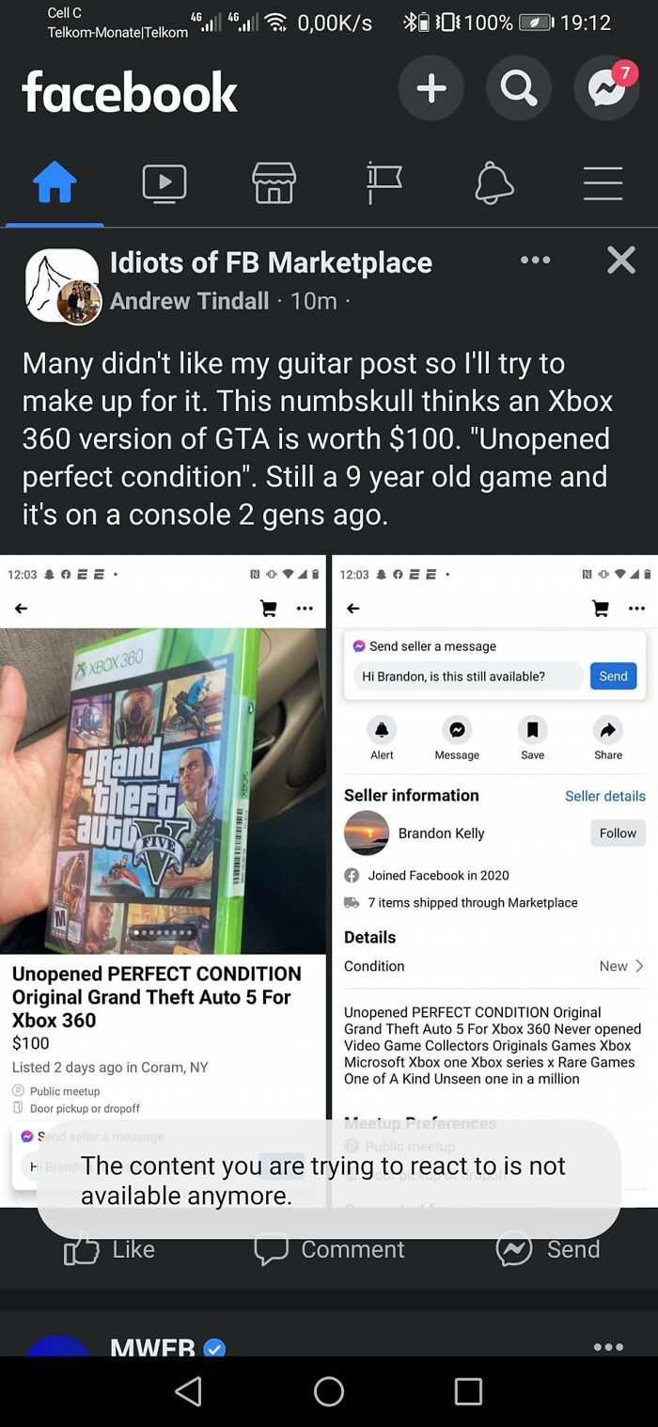Comment on the post
The width and height of the screenshot is (658, 1427).
point(329,1249)
